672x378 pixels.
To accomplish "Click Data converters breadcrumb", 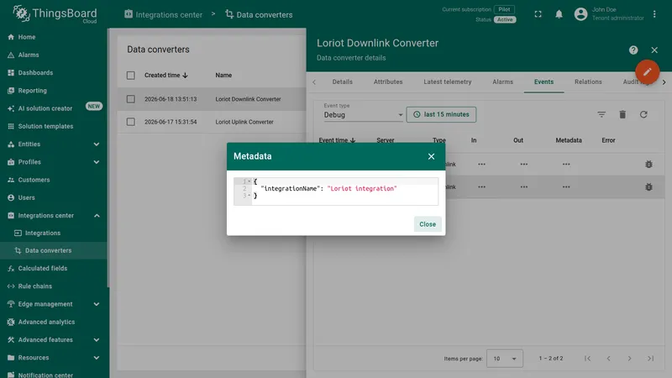I will [x=259, y=14].
